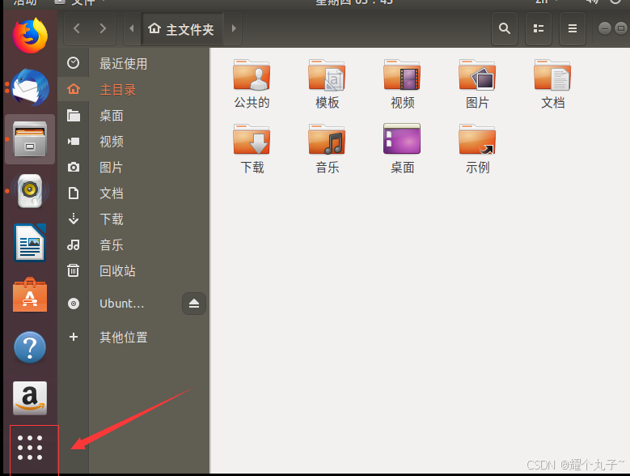Screen dimensions: 630x476
Task: Open Ubuntu Software store icon
Action: (x=30, y=295)
